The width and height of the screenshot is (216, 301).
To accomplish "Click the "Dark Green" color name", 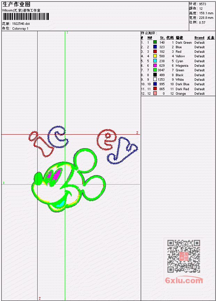I will point(184,43).
